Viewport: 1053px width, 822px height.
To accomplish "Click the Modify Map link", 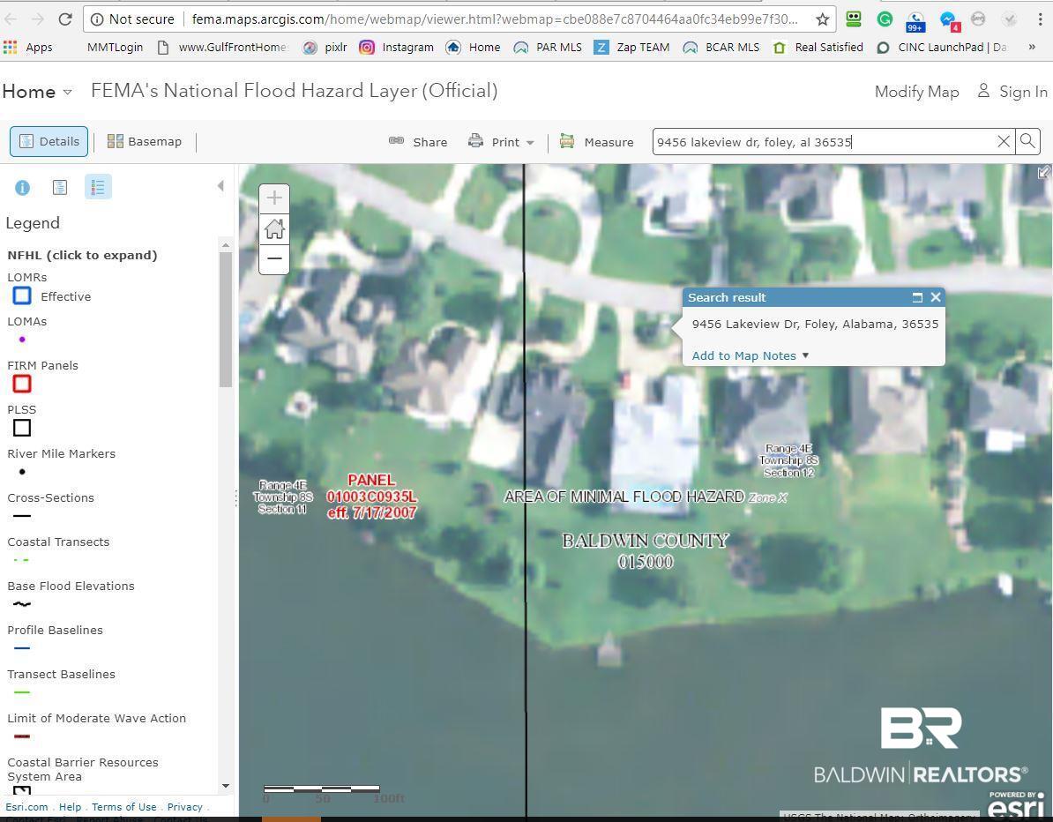I will (916, 92).
